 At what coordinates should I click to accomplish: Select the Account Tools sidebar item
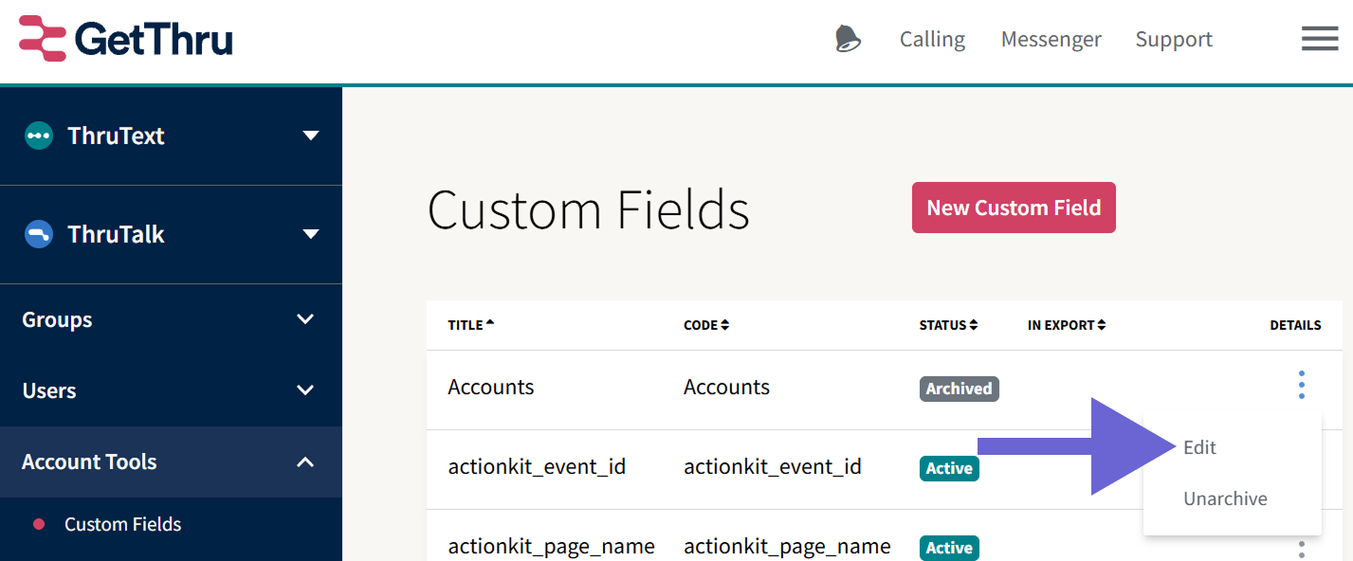[171, 461]
